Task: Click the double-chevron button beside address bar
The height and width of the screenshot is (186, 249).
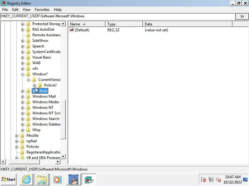Action: (242, 16)
